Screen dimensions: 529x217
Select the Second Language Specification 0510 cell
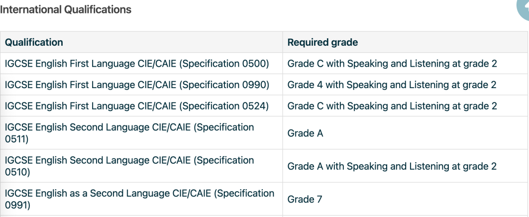click(141, 166)
